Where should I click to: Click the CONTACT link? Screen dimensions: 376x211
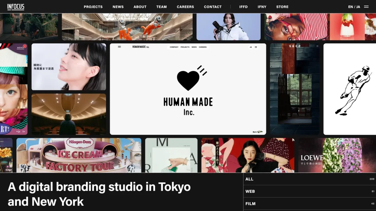click(213, 7)
